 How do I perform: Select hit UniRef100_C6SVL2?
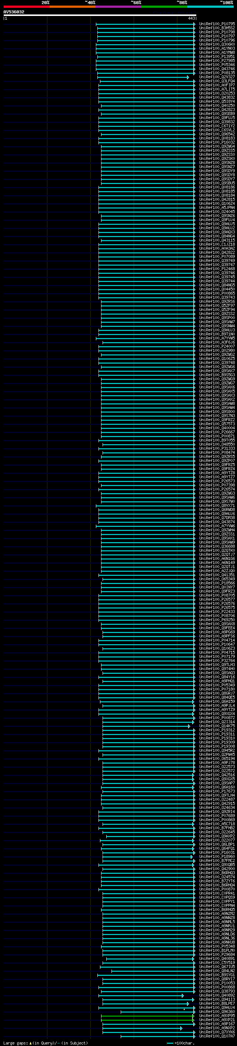[x=217, y=130]
